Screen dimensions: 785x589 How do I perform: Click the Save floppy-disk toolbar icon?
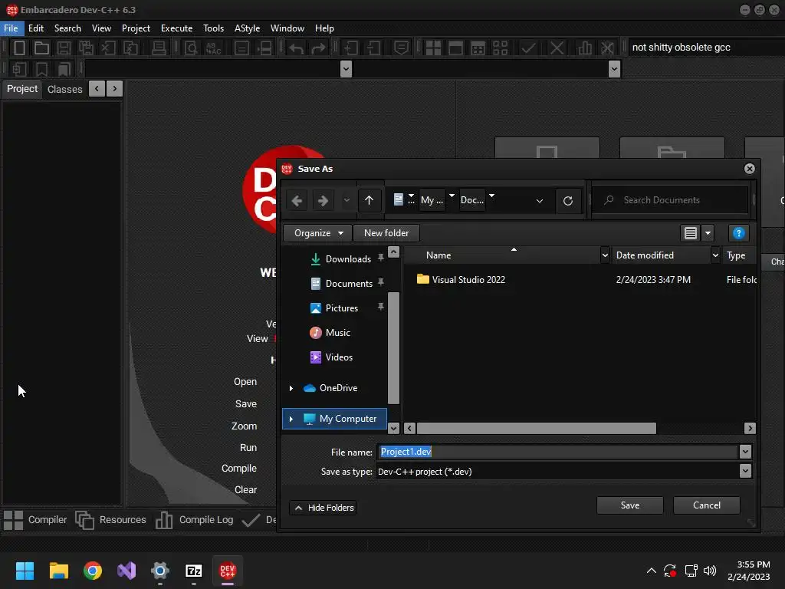pyautogui.click(x=64, y=48)
